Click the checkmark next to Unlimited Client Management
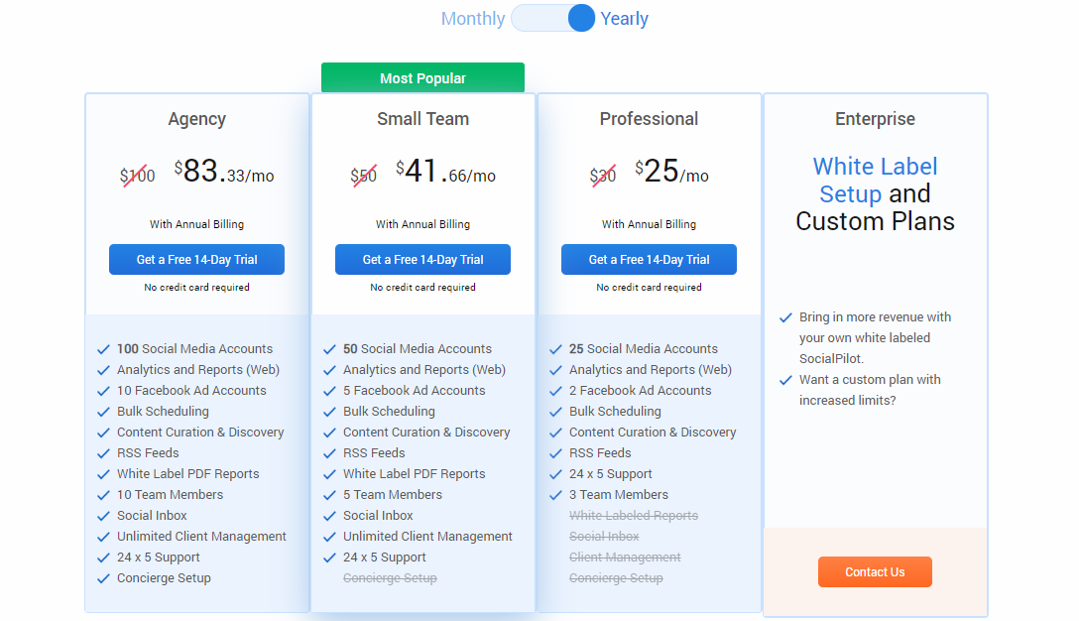 [103, 536]
